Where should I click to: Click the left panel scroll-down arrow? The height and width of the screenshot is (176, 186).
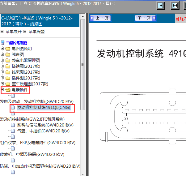point(83,174)
